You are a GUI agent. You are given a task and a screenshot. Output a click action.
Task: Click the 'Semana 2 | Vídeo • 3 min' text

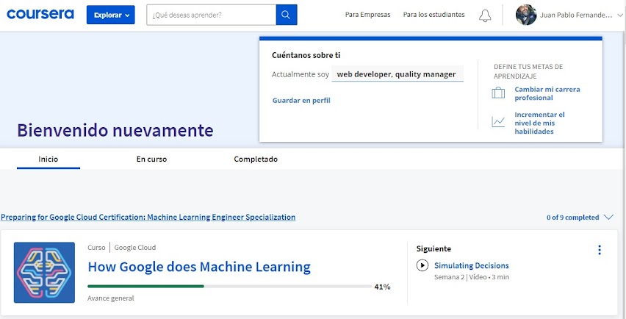click(472, 277)
